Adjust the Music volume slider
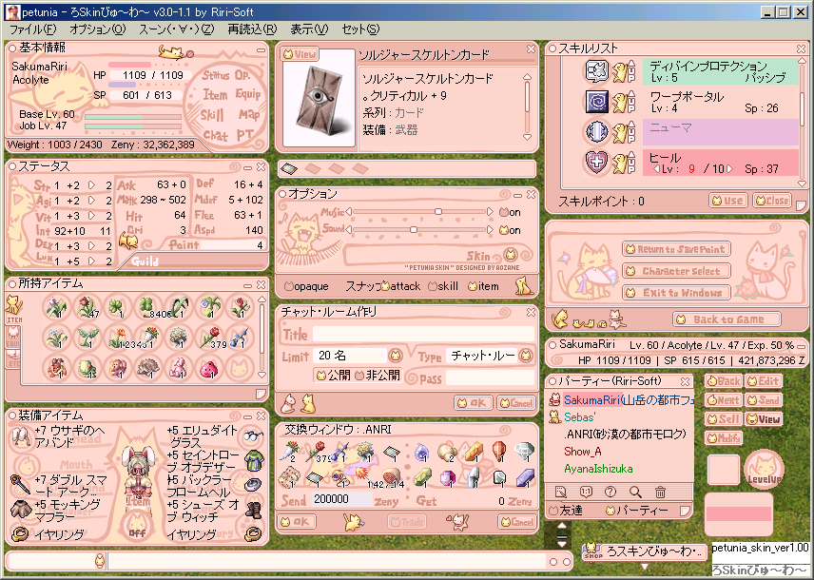 click(438, 212)
